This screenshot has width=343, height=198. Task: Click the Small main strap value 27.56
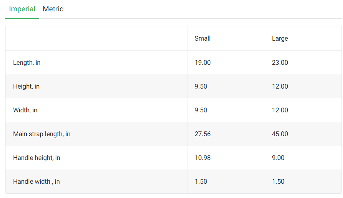click(202, 134)
